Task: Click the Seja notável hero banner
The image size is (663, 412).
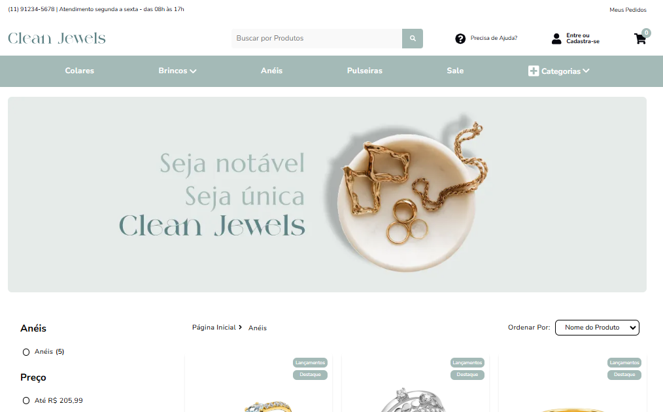Action: click(x=327, y=195)
